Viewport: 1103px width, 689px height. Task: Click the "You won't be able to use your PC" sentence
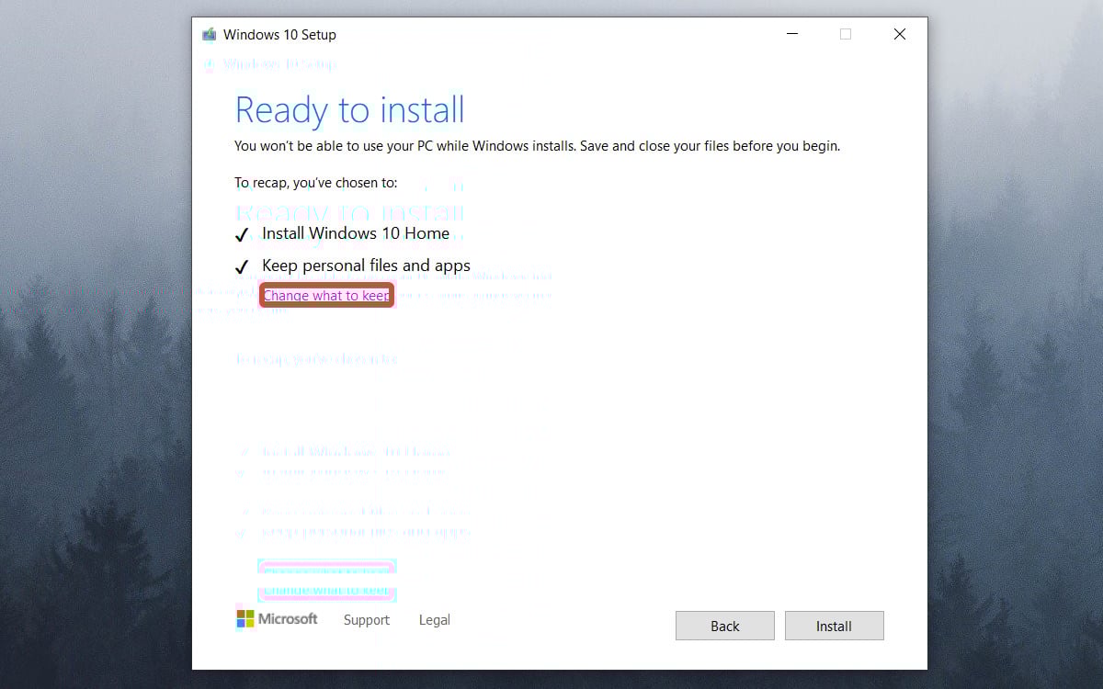[537, 146]
